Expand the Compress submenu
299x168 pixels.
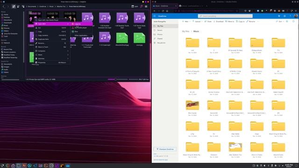click(52, 51)
